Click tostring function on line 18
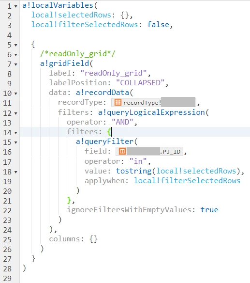This screenshot has width=250, height=283. [x=133, y=171]
